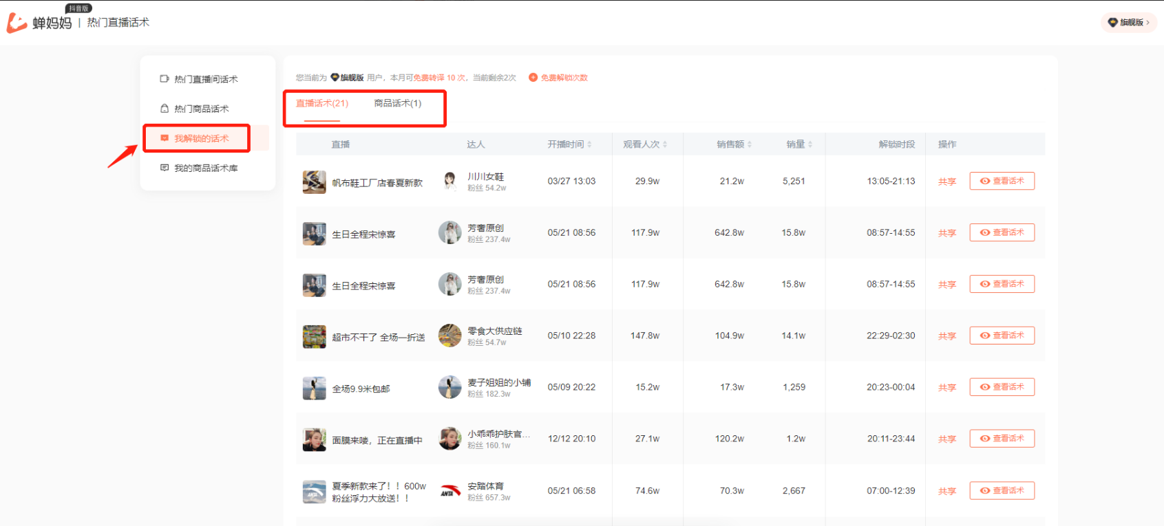Open the 面膜来喽 live thumbnail
1164x526 pixels.
point(315,440)
